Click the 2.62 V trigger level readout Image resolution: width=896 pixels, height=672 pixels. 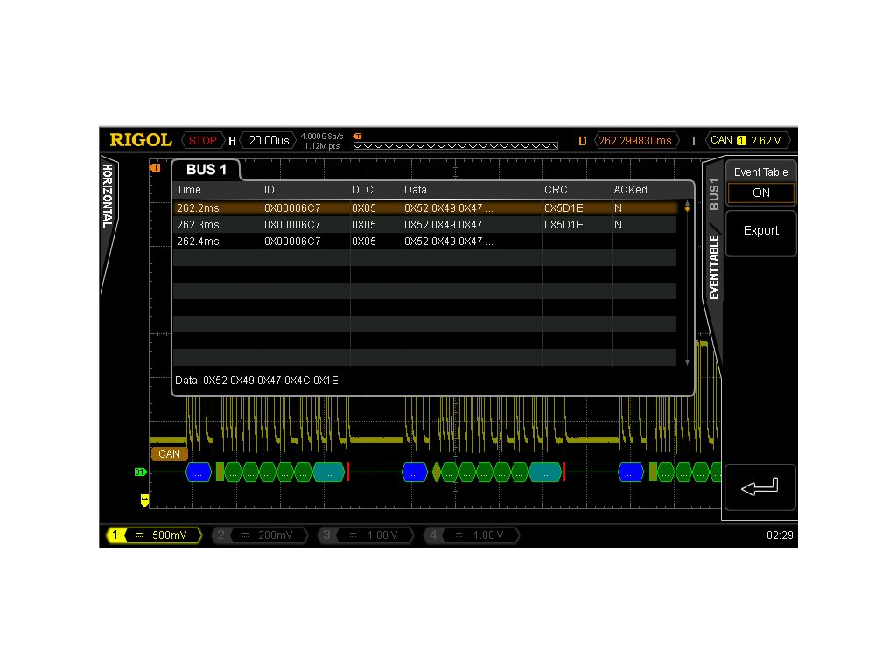(766, 141)
